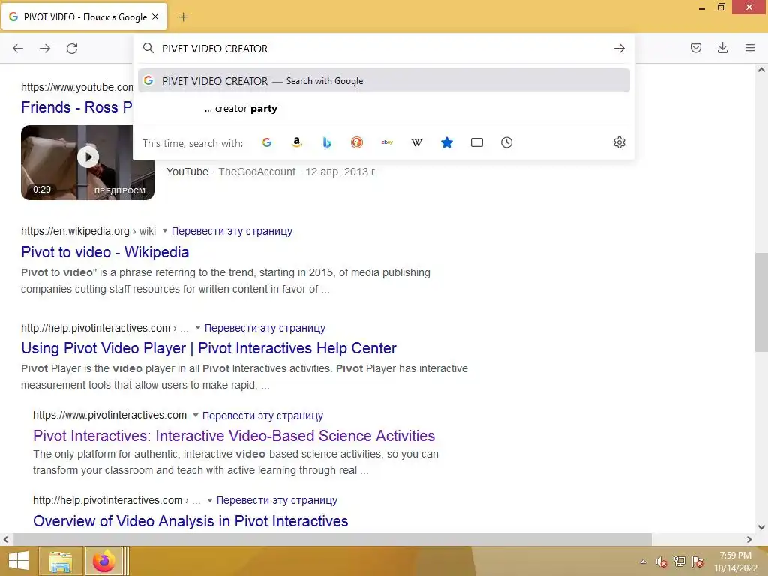Viewport: 768px width, 576px height.
Task: Select the PIVOT VIDEO Google search tab
Action: (x=84, y=17)
